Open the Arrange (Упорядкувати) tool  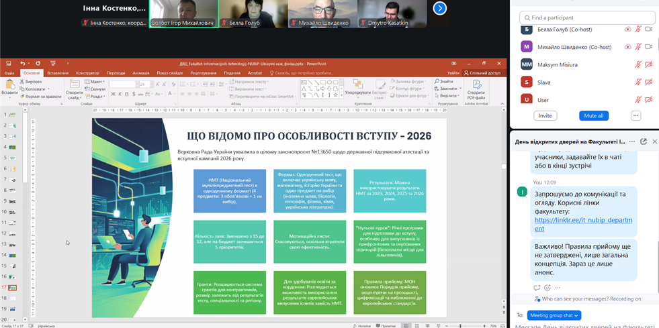tap(357, 88)
